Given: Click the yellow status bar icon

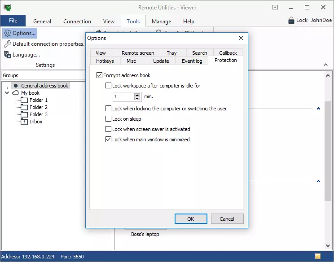Looking at the screenshot, I should click(318, 257).
